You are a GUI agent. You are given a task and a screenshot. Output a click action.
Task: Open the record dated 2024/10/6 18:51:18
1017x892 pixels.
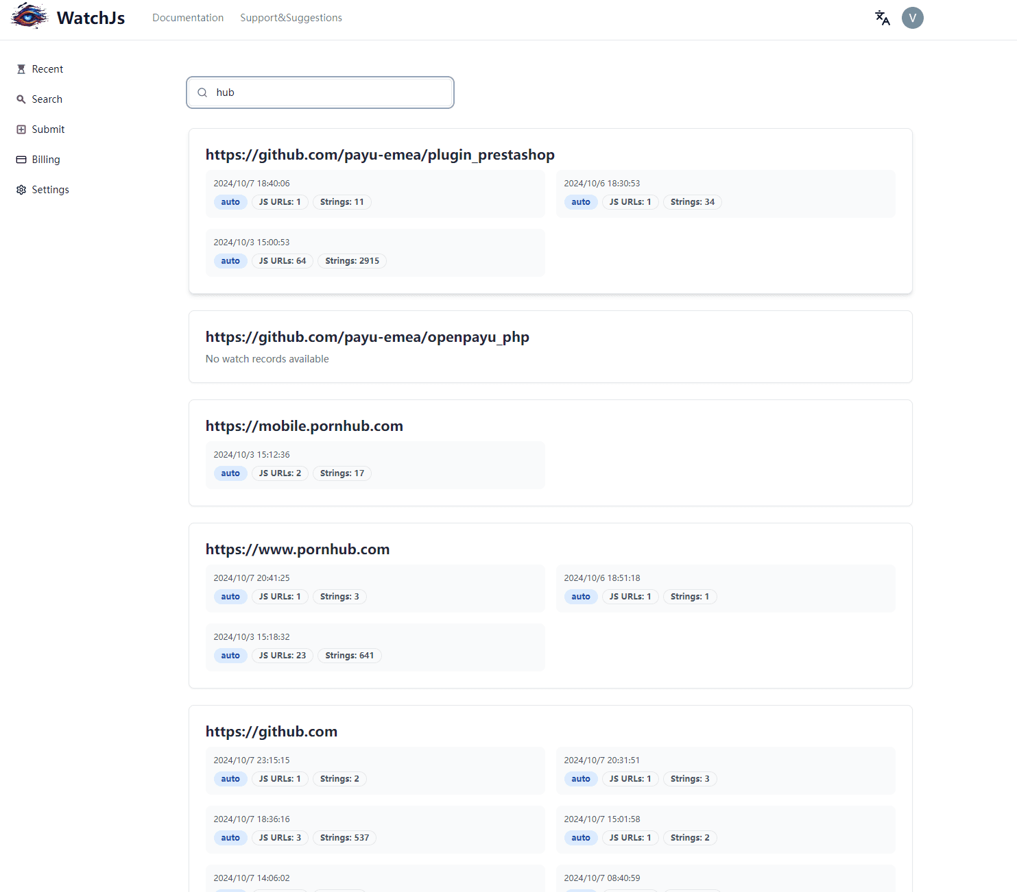[x=726, y=589]
